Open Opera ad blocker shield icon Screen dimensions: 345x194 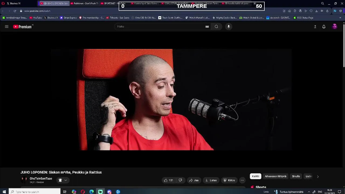click(x=295, y=11)
